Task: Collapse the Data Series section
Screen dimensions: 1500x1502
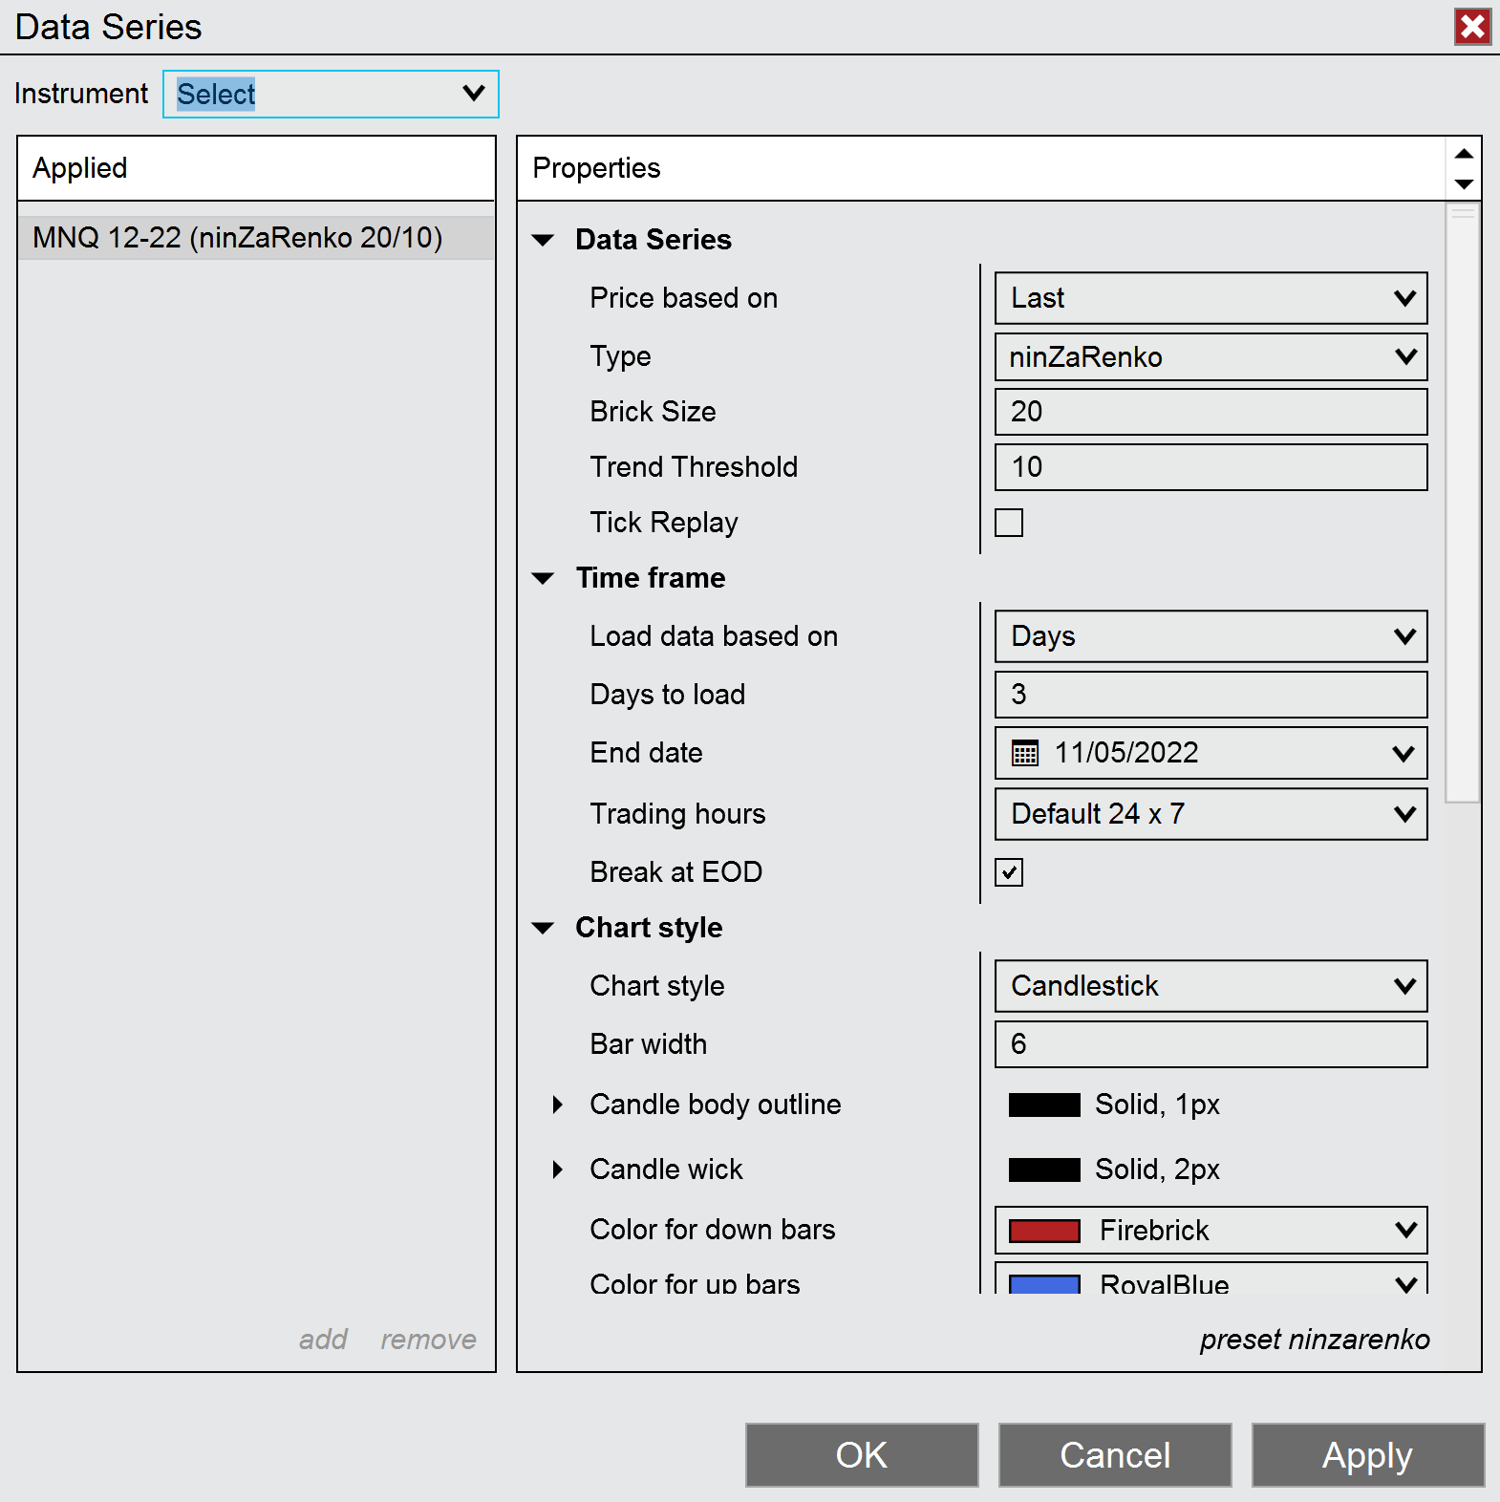Action: [544, 240]
